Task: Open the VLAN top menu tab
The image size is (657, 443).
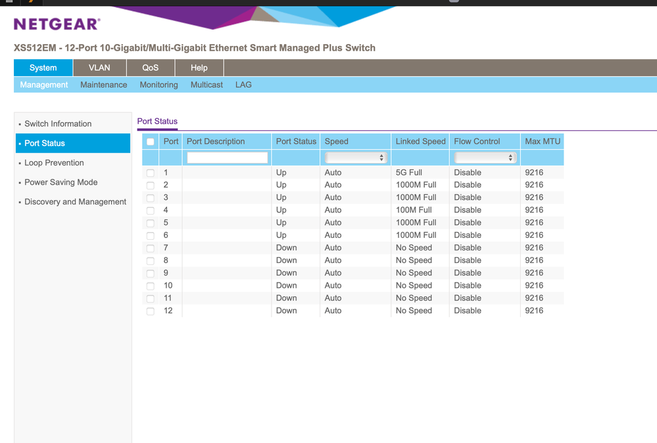Action: (x=99, y=68)
